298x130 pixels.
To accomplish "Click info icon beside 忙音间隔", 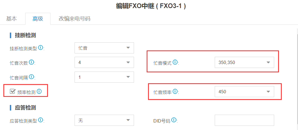I will click(x=32, y=77).
